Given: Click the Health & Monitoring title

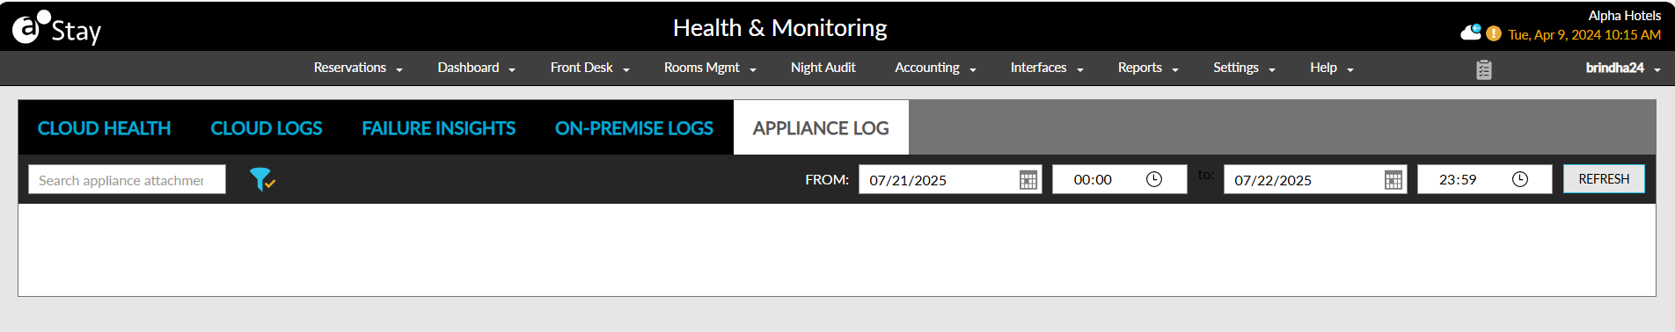Looking at the screenshot, I should click(x=780, y=28).
